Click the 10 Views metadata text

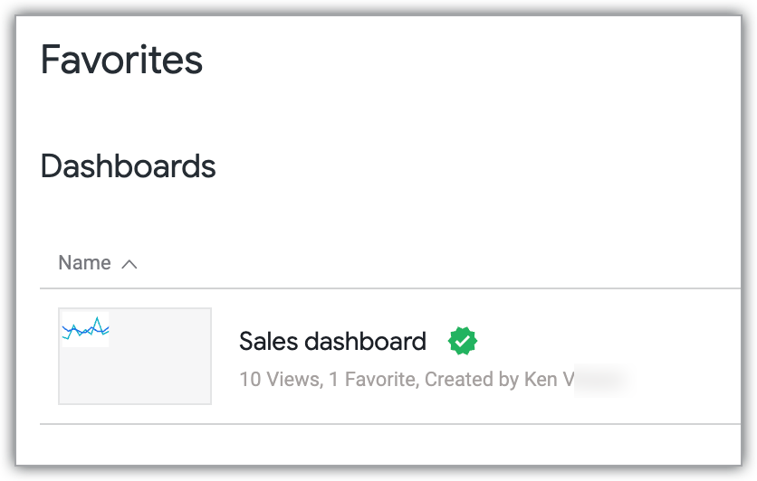pos(279,380)
